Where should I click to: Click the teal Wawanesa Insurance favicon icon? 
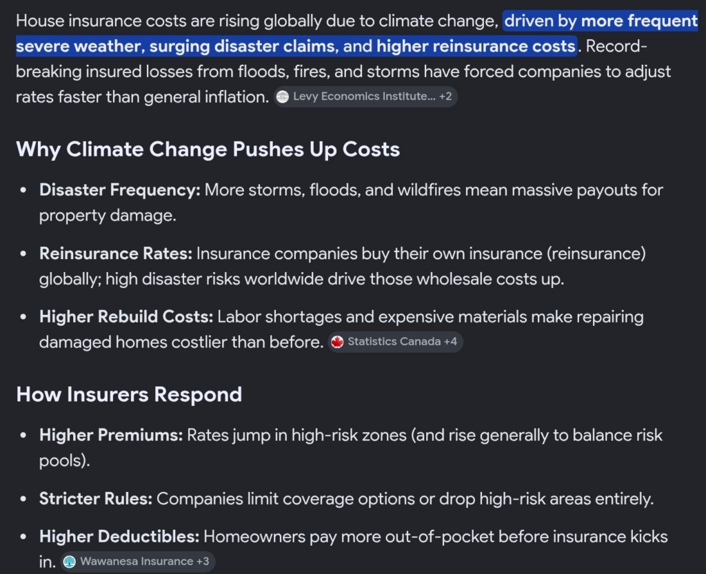(x=70, y=562)
